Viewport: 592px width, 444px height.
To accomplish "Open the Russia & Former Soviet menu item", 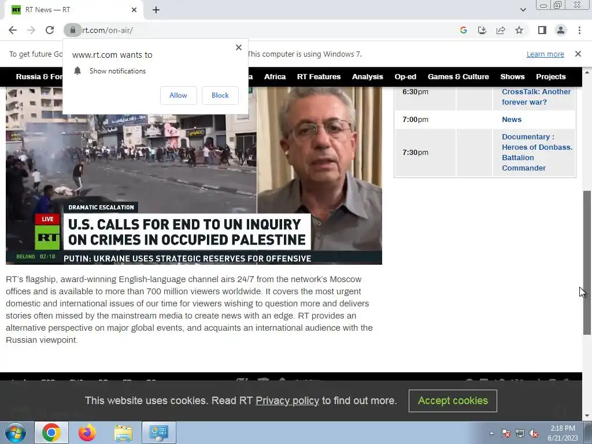I will (x=39, y=77).
